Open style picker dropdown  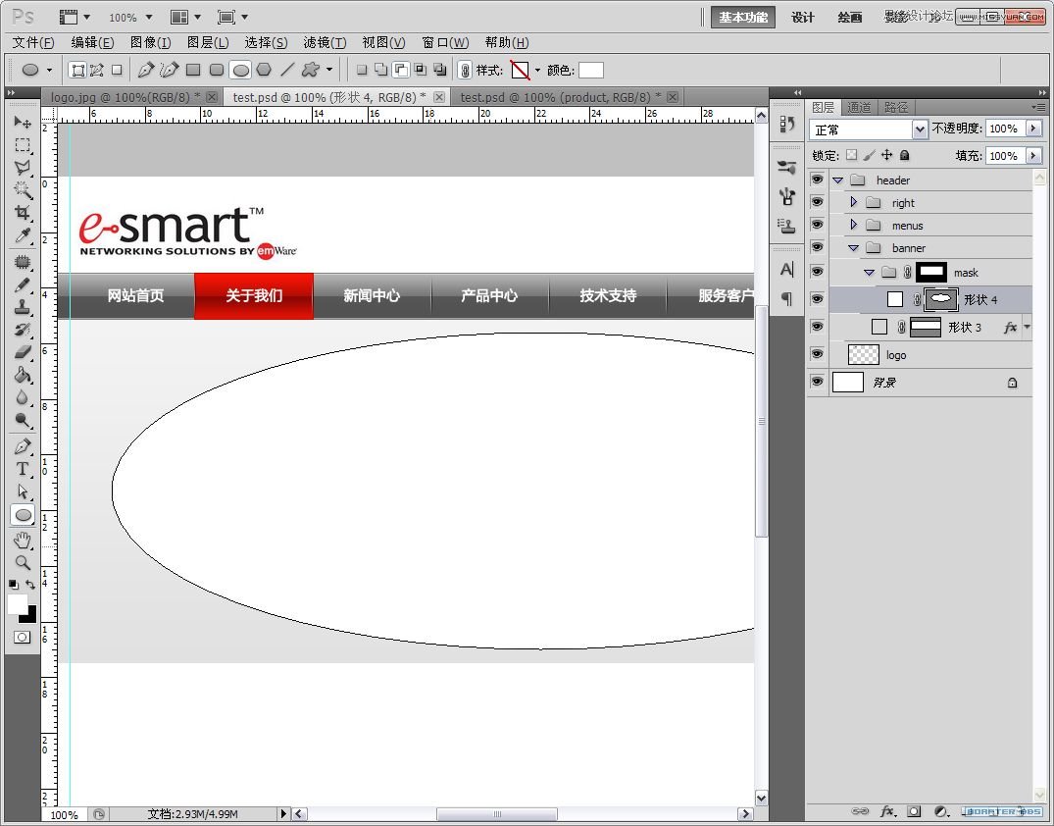tap(537, 70)
